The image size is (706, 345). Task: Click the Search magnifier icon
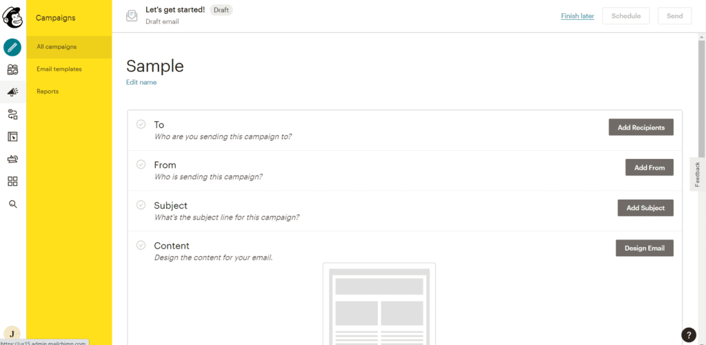click(12, 204)
